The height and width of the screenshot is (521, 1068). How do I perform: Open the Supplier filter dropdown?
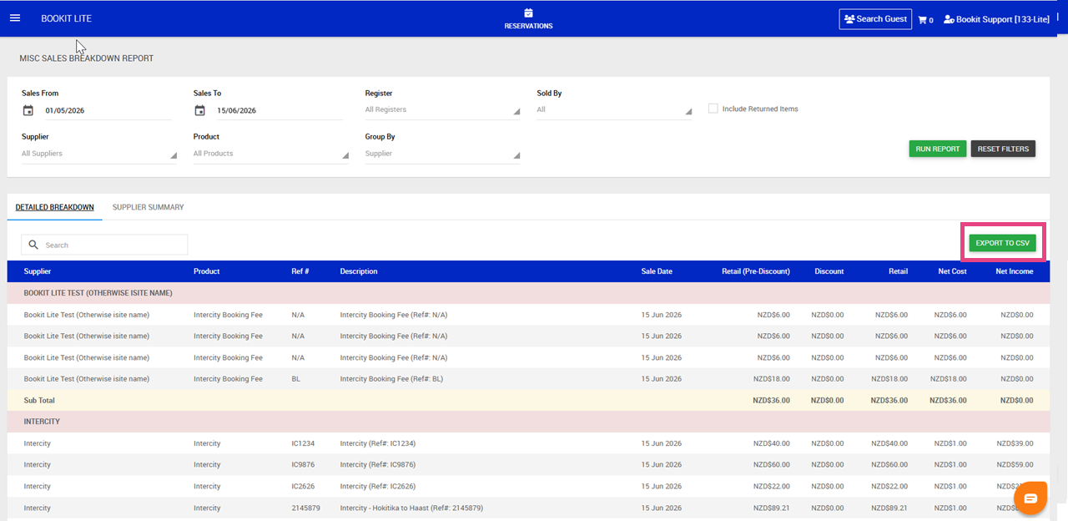point(99,154)
